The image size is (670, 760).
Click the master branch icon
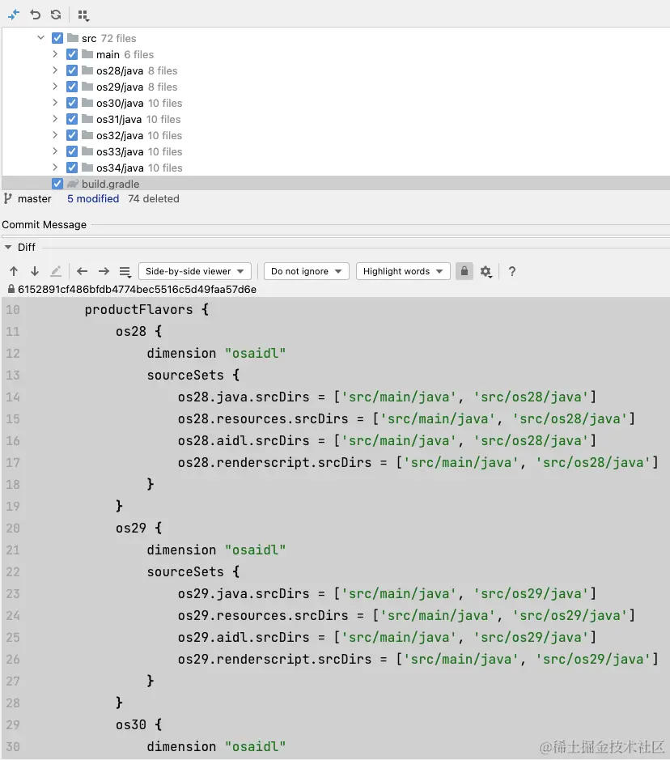[8, 199]
